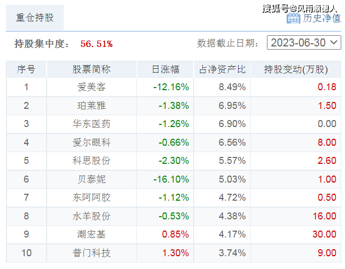The image size is (345, 269).
Task: Select 东阿阿胶 in the holdings table
Action: [x=91, y=197]
